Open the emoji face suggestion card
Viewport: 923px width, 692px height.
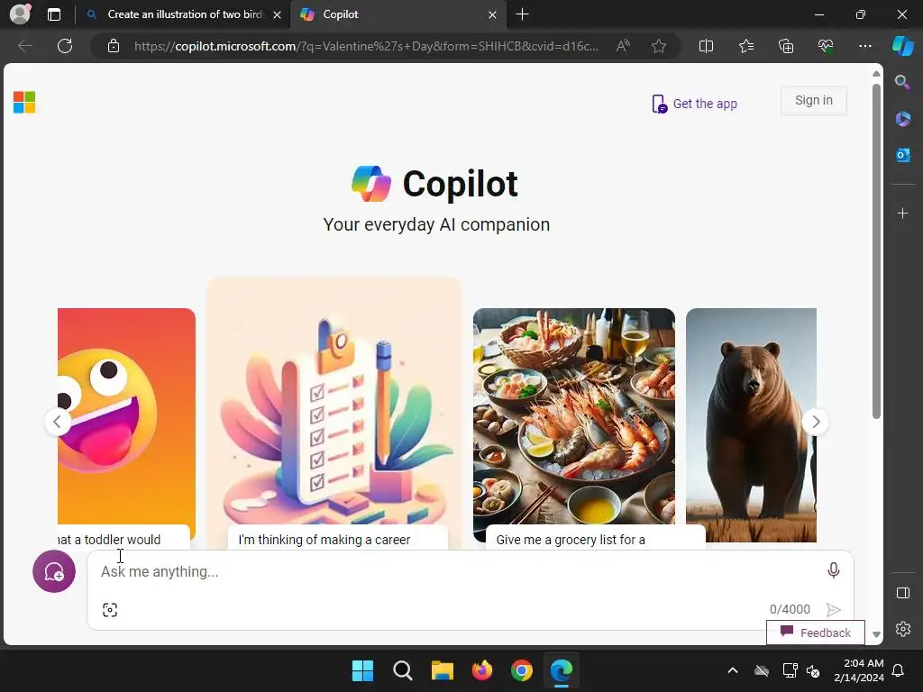click(126, 415)
